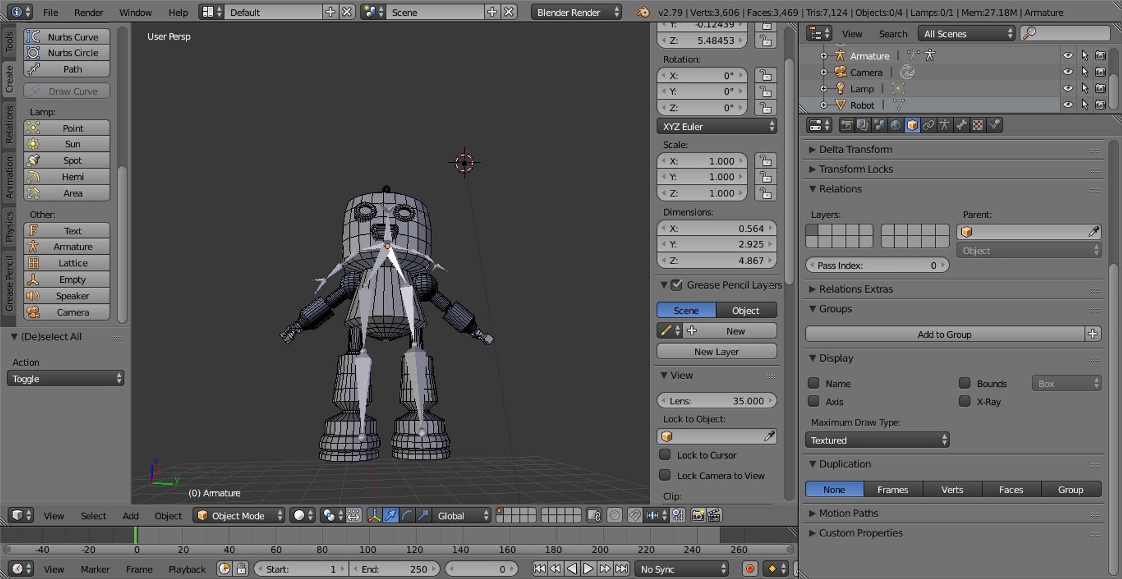Toggle the 3D manipulator axes icon

374,515
